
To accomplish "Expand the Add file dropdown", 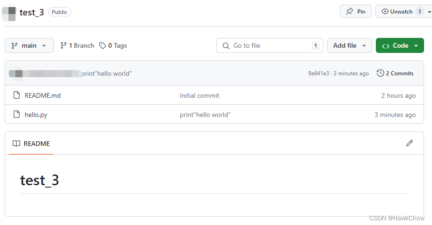I will 349,45.
